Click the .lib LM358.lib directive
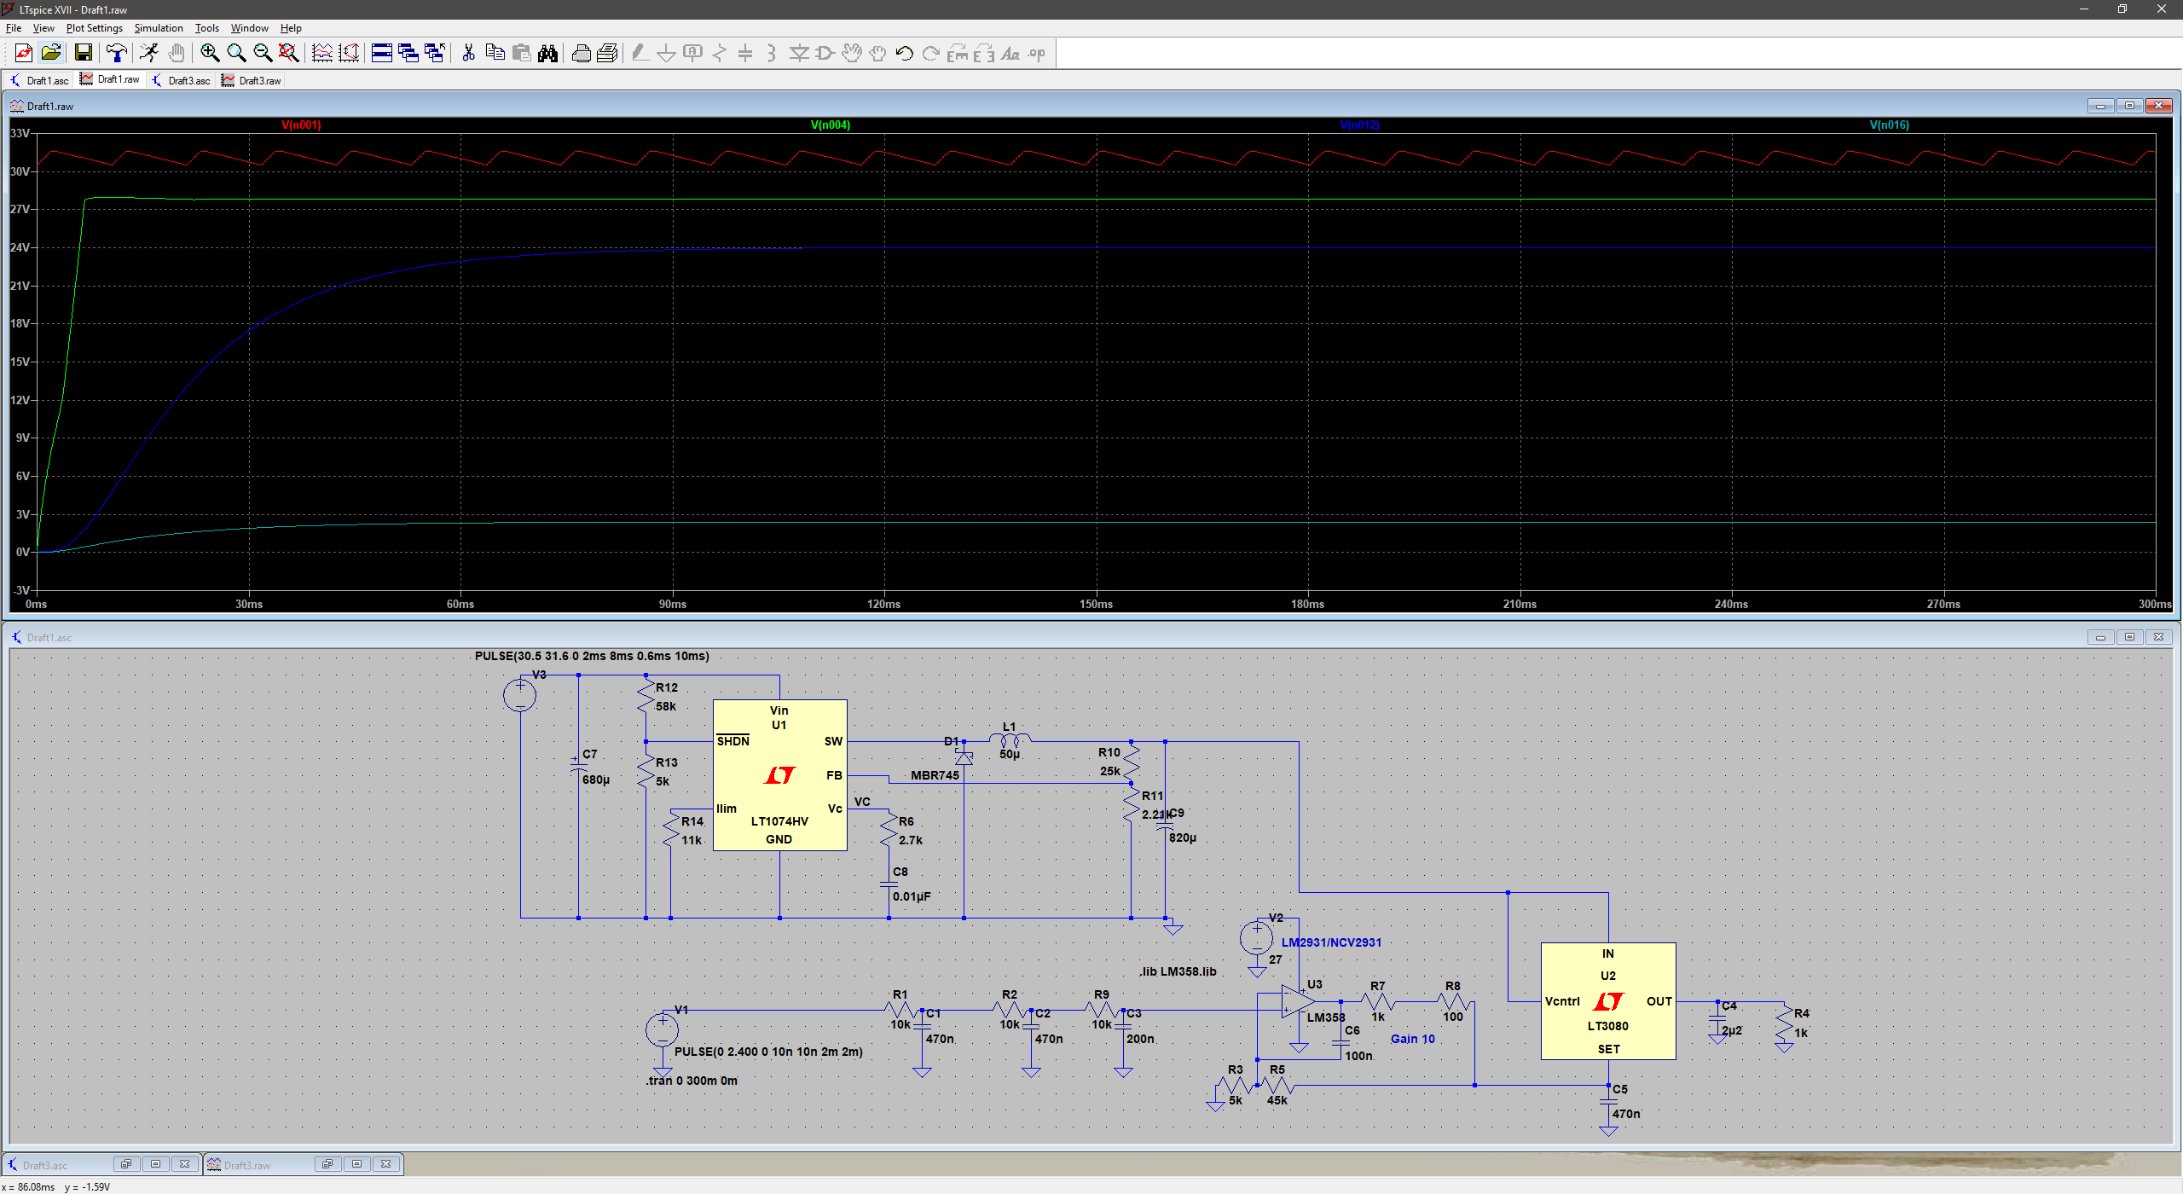Image resolution: width=2183 pixels, height=1194 pixels. coord(1178,971)
